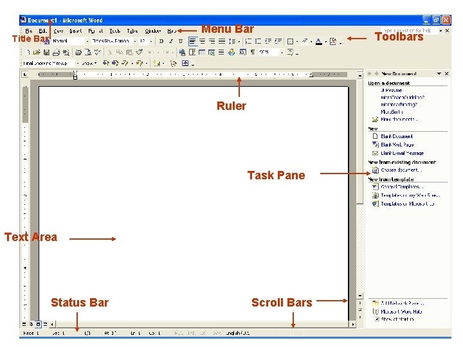Open the View menu
Viewport: 463px width, 347px height.
point(58,31)
